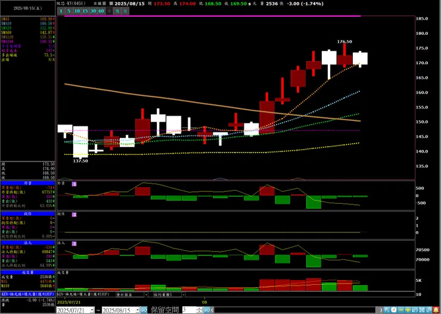Switch chart to 15-minute timeframe
441x314 pixels.
[x=85, y=11]
